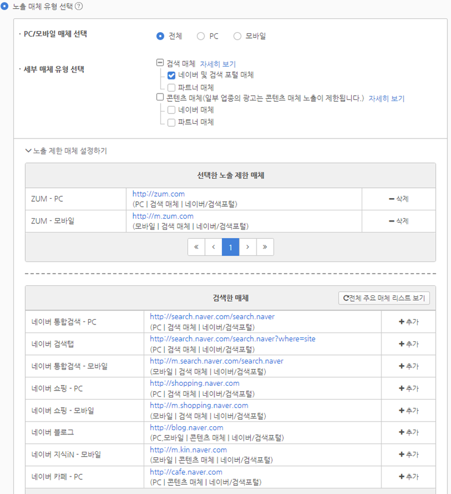
Task: Open the http://zum.com link
Action: (158, 194)
